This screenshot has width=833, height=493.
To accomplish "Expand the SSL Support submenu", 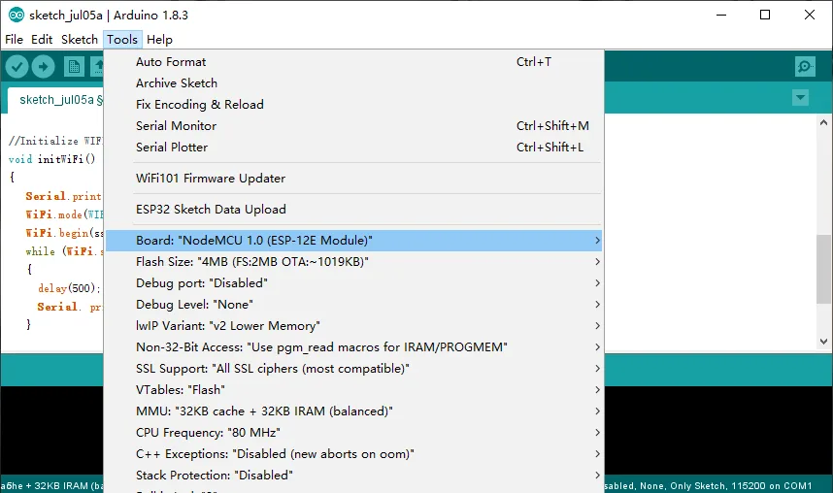I will (353, 368).
